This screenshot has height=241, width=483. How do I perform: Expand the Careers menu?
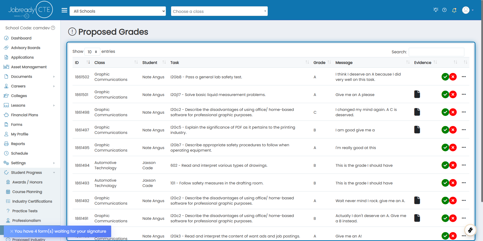[x=30, y=86]
